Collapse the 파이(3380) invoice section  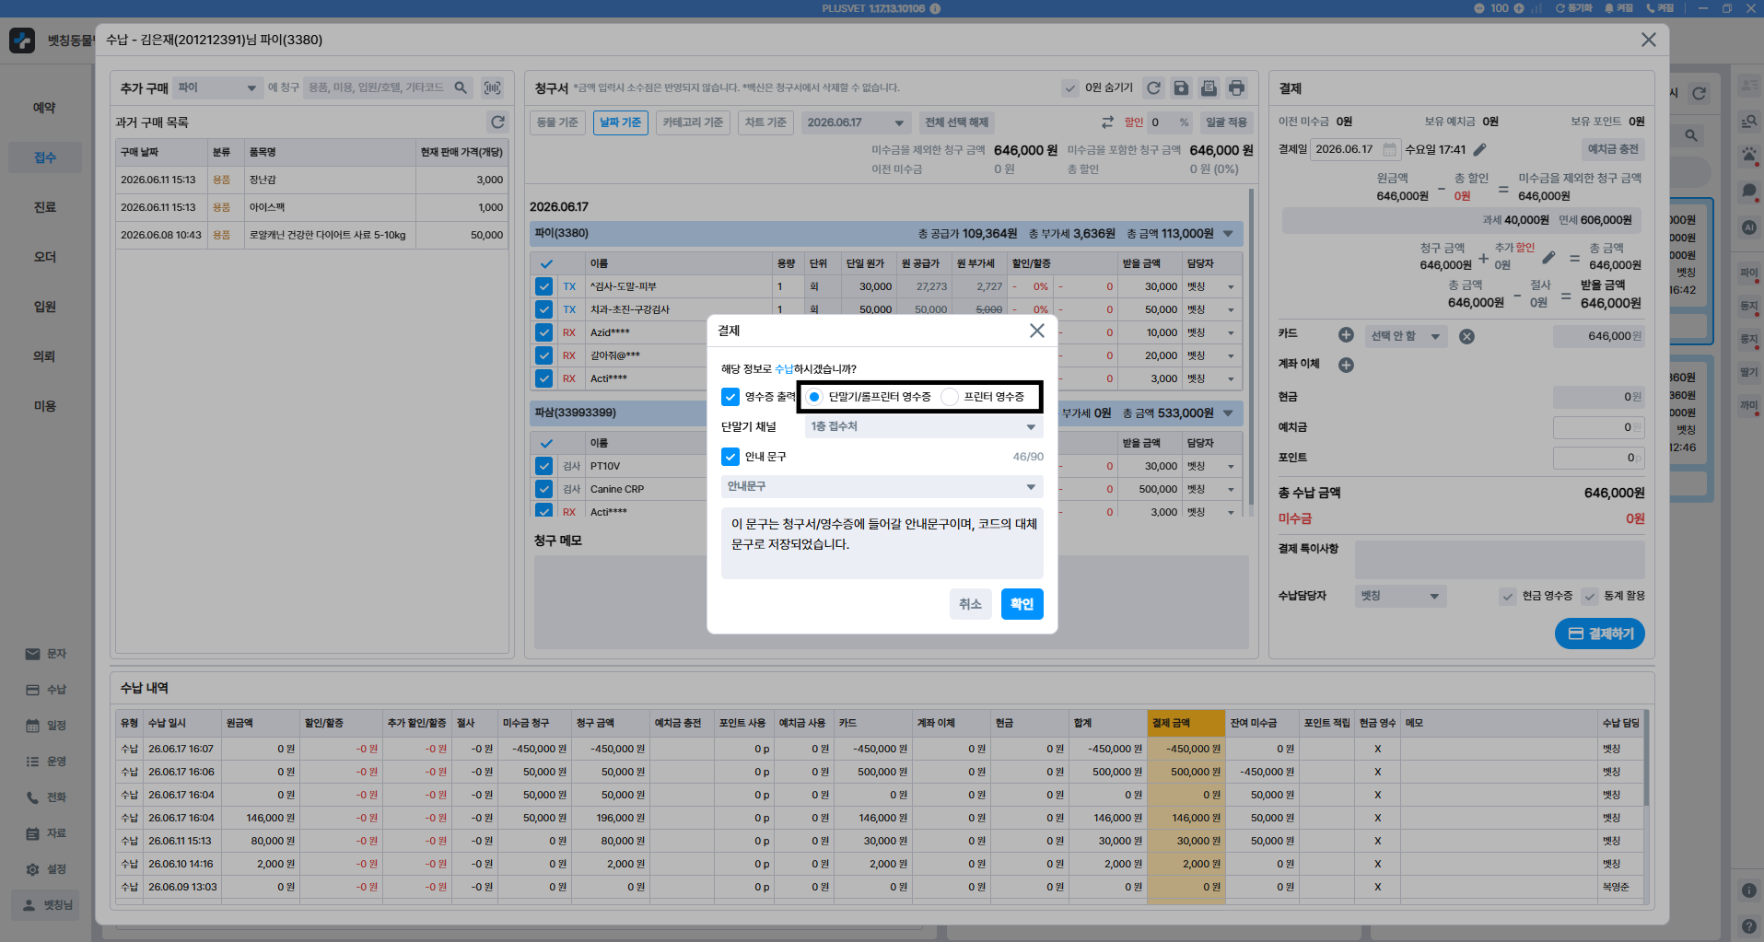click(1230, 234)
